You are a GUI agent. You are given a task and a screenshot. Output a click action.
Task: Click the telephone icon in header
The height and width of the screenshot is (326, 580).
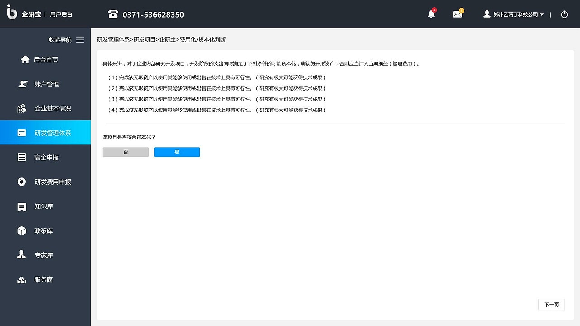(x=113, y=14)
